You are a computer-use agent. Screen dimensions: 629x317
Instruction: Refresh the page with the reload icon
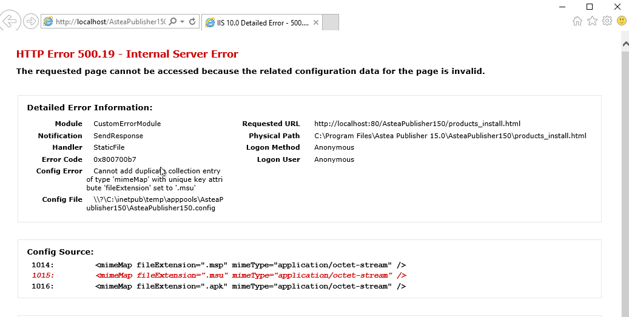tap(192, 22)
